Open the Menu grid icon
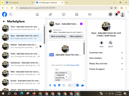 coord(110,14)
